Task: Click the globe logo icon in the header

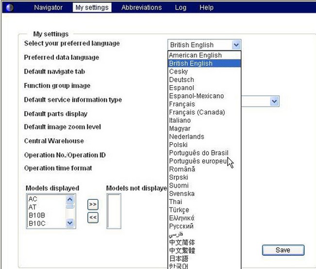Action: coord(10,8)
